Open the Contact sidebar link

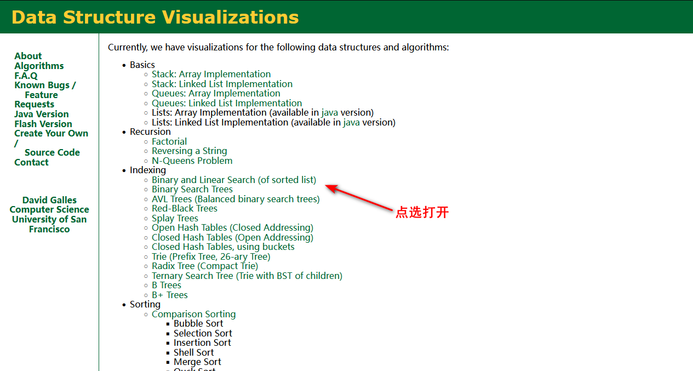point(31,162)
